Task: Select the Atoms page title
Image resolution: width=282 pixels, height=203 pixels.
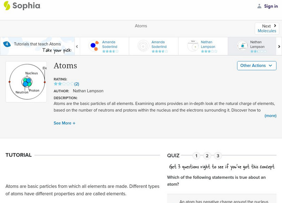Action: pyautogui.click(x=66, y=66)
